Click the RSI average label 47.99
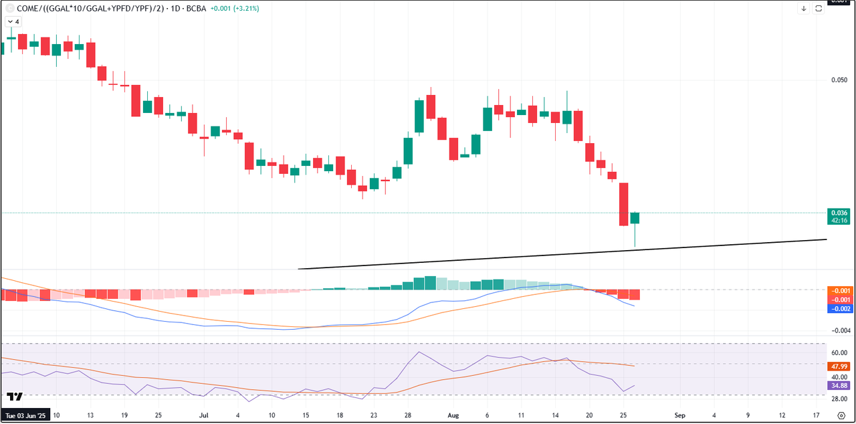 pyautogui.click(x=841, y=366)
